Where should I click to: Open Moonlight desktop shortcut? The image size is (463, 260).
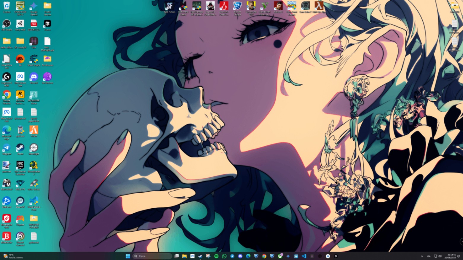(x=34, y=149)
